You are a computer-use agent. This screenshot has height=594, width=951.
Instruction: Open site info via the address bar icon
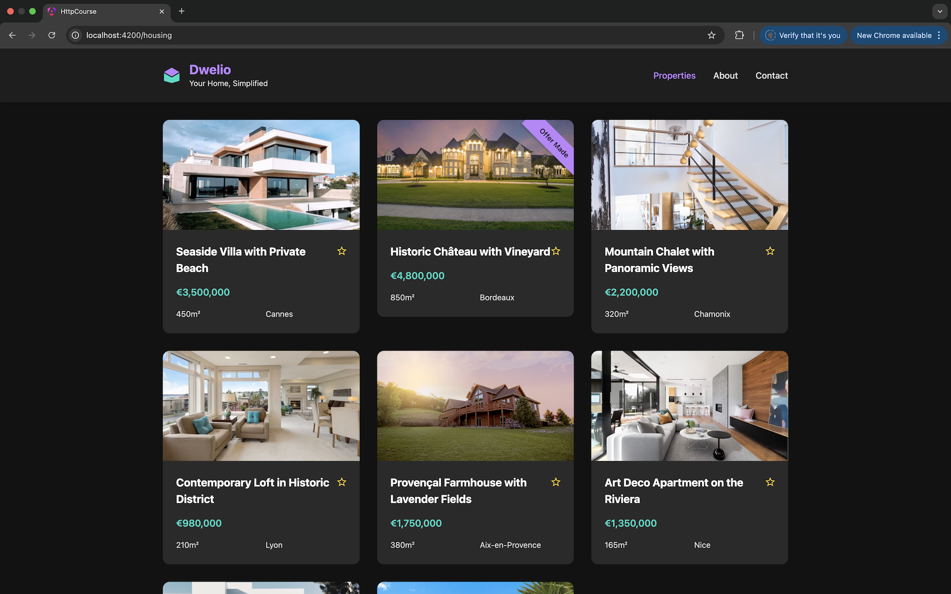(75, 35)
